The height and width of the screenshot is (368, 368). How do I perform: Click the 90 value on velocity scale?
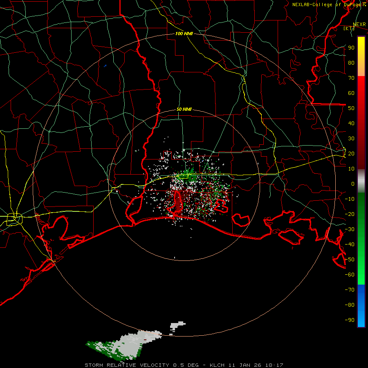pyautogui.click(x=351, y=48)
